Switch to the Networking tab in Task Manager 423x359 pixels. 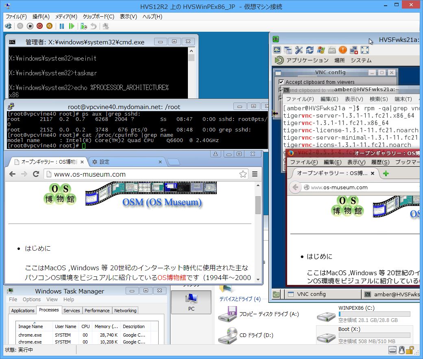coord(125,311)
